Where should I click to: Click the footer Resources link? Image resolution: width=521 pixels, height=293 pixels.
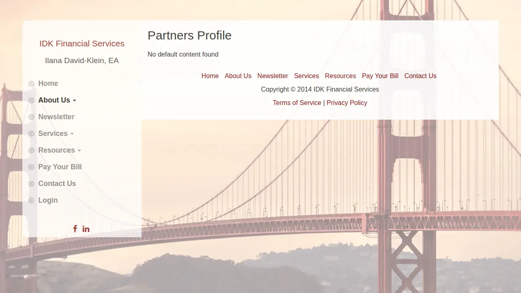click(x=340, y=76)
